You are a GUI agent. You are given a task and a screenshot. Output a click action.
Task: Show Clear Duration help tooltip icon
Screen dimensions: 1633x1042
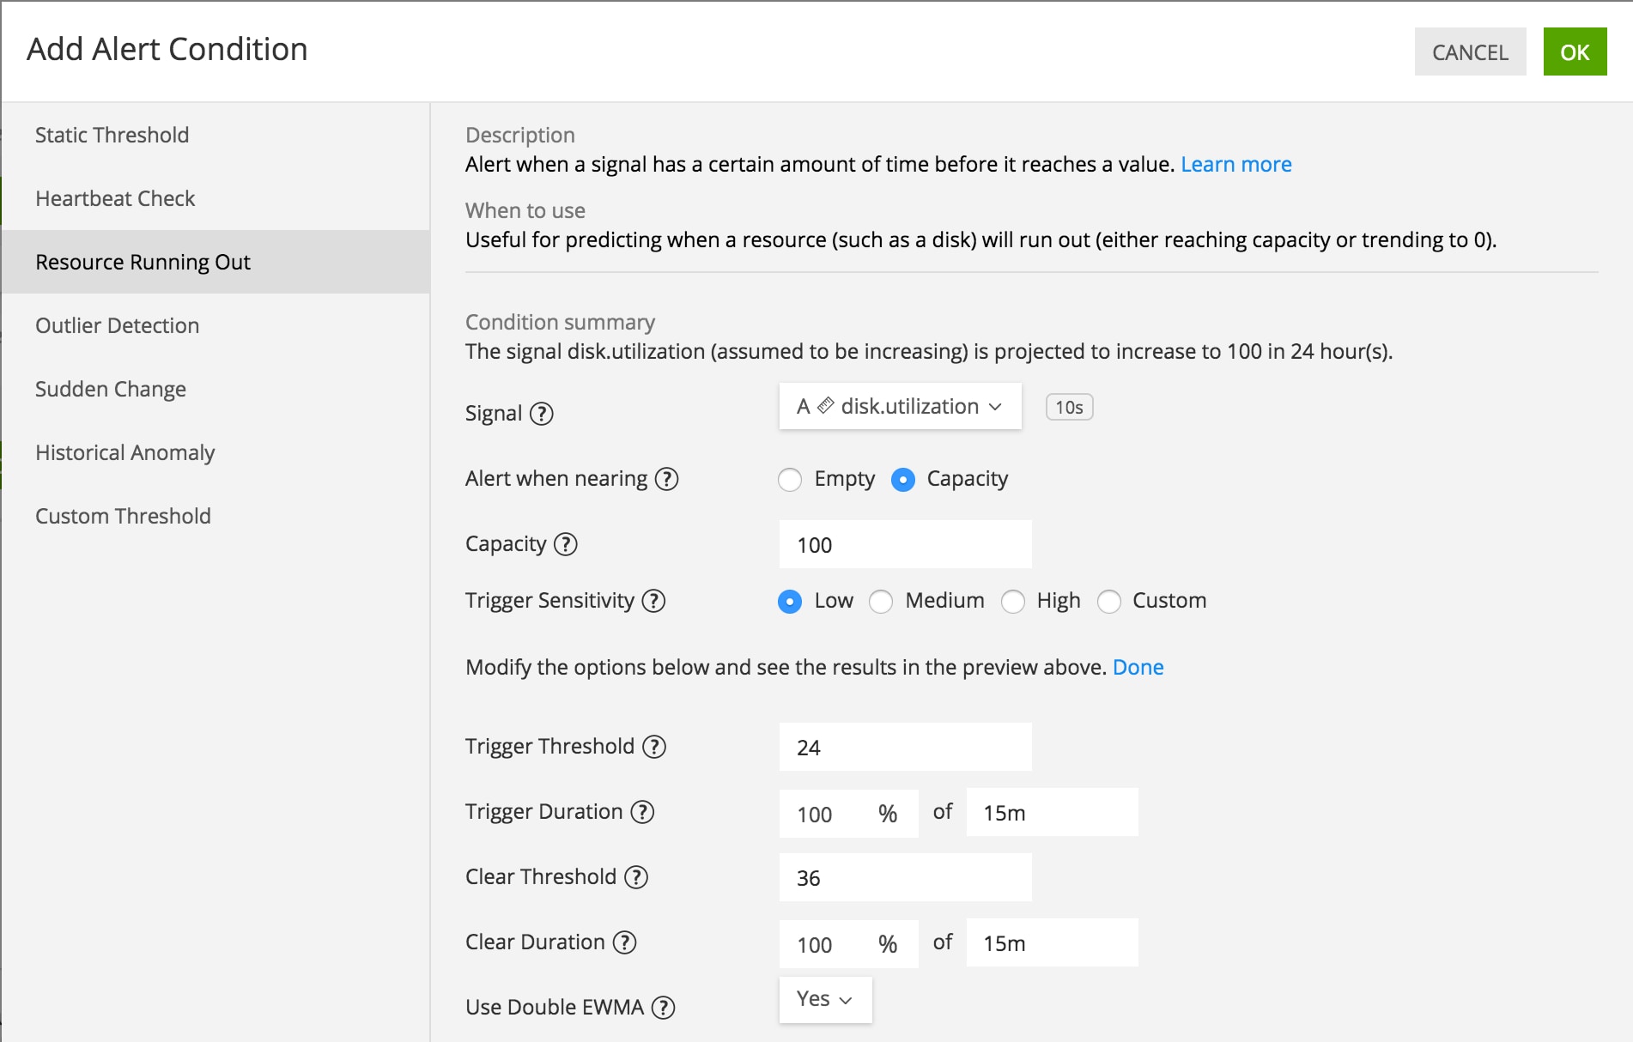(x=624, y=942)
